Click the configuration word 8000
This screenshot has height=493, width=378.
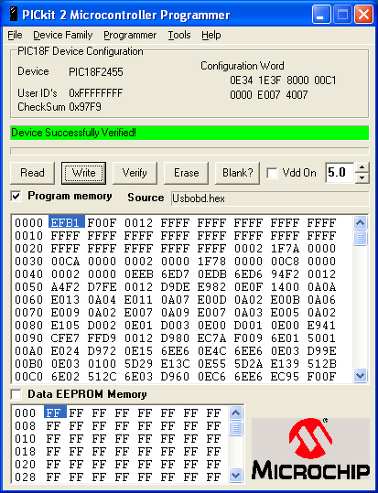tap(297, 80)
